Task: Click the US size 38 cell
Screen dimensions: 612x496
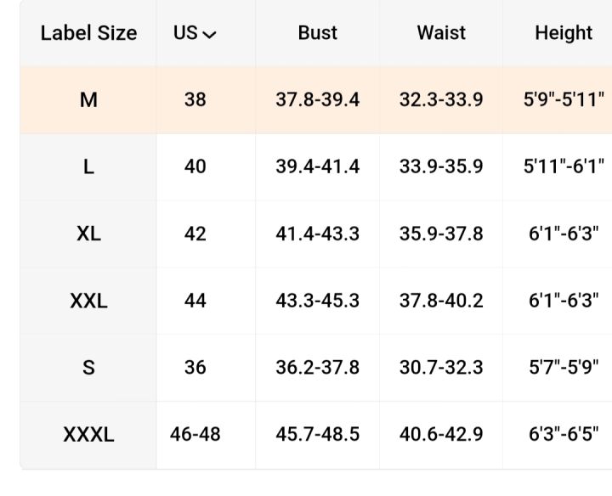Action: (195, 100)
